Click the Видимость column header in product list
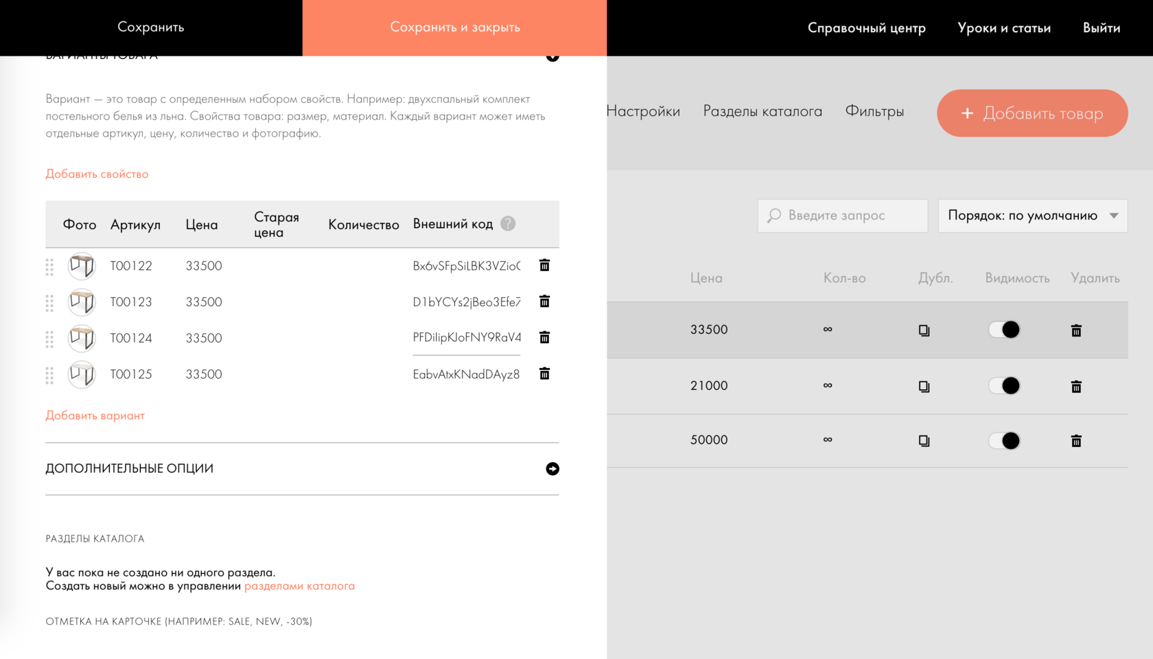 [1017, 278]
